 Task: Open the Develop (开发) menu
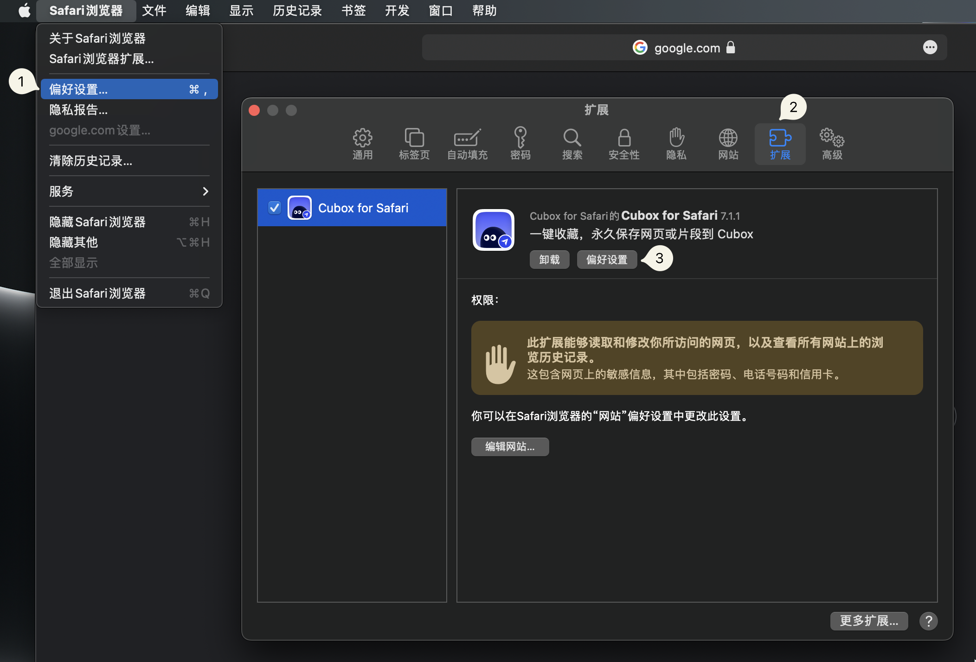[x=397, y=11]
